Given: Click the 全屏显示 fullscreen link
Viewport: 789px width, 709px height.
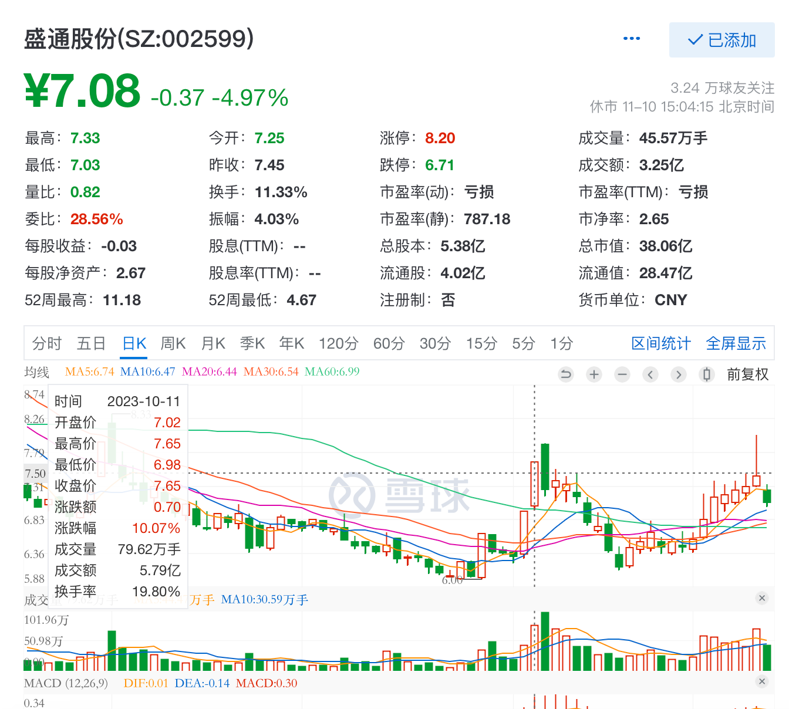Looking at the screenshot, I should (736, 343).
